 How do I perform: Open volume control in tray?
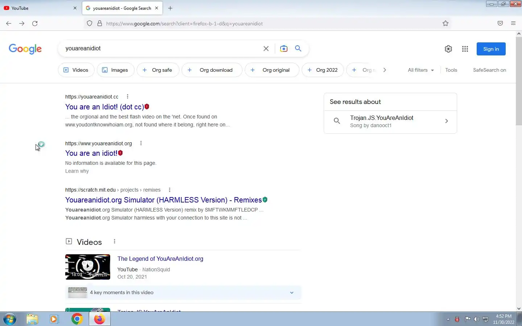476,319
